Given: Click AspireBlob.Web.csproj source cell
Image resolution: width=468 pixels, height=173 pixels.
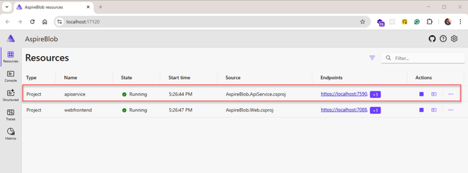Looking at the screenshot, I should point(250,110).
